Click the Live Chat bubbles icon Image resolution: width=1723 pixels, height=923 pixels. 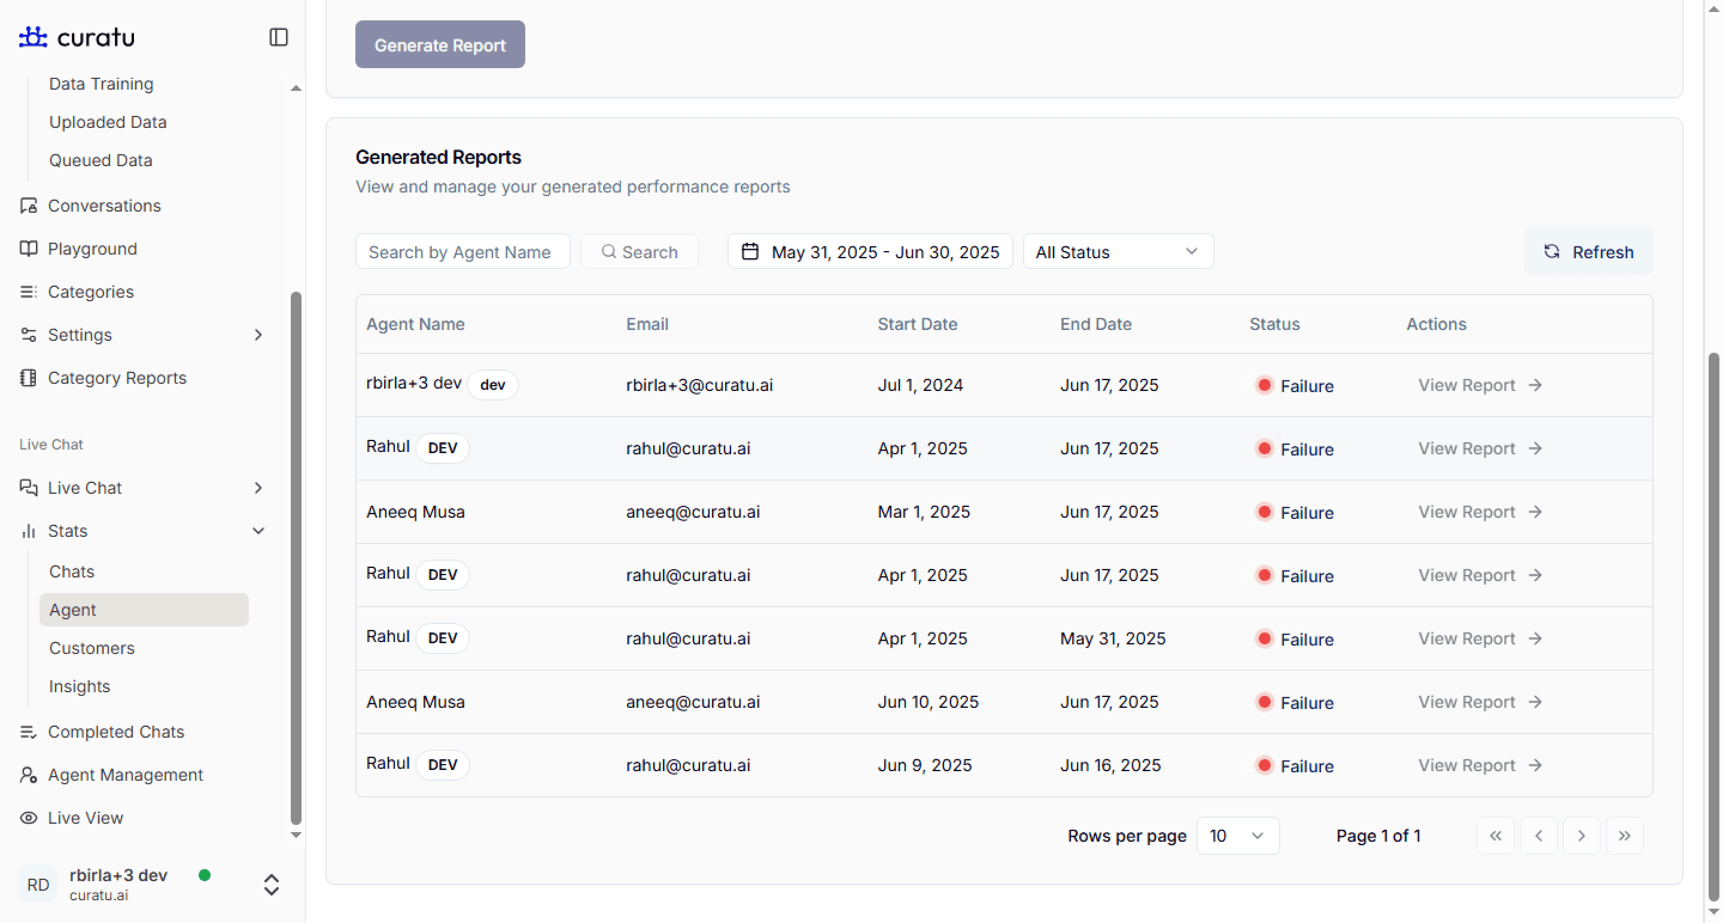coord(28,488)
